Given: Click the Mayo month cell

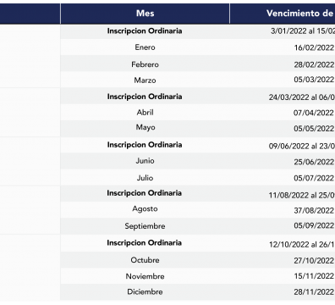Looking at the screenshot, I should point(145,127).
